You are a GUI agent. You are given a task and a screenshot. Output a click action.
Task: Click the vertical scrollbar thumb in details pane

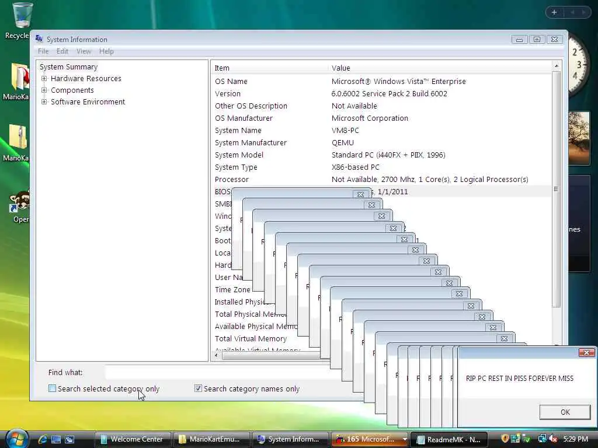click(557, 190)
